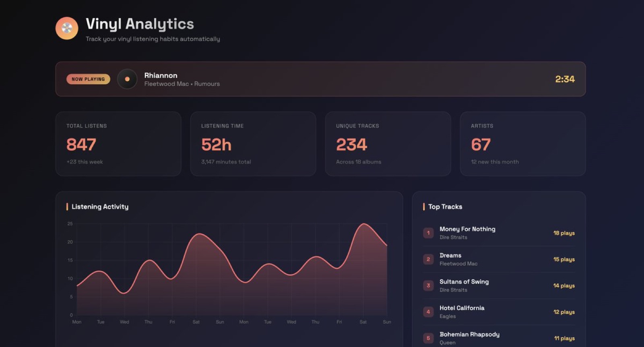The image size is (644, 347).
Task: Click the Vinyl Analytics title
Action: click(140, 24)
